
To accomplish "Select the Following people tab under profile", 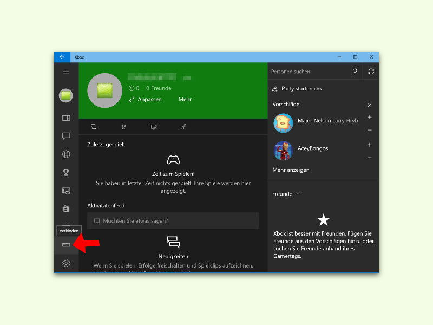I will coord(183,127).
